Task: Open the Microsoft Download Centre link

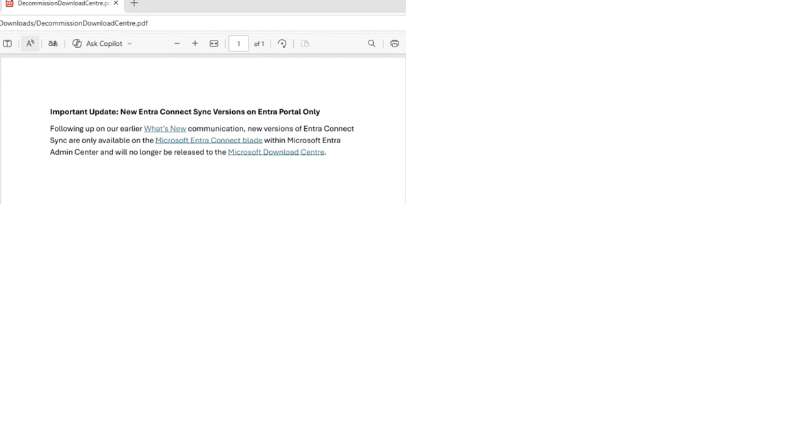Action: (276, 152)
